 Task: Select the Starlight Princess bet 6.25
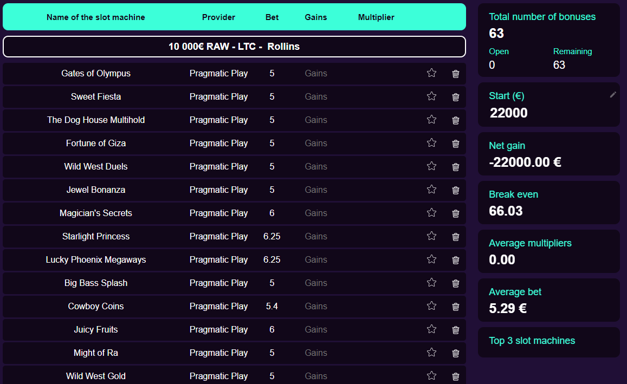click(272, 237)
